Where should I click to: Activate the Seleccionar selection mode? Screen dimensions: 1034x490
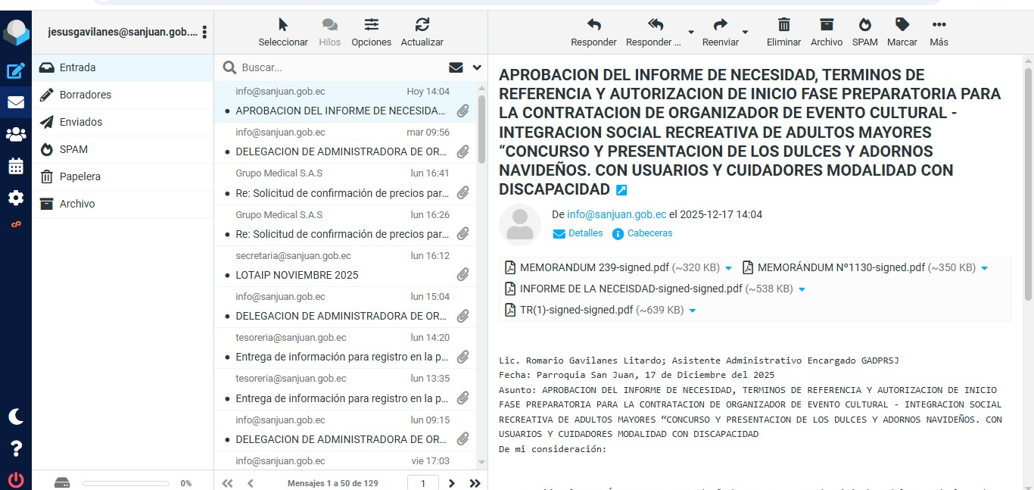(283, 32)
